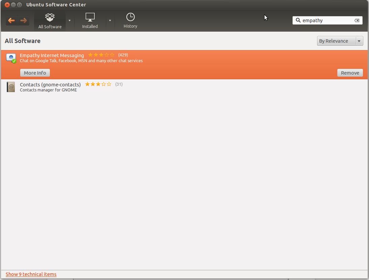Go forward with the right arrow button

(24, 21)
